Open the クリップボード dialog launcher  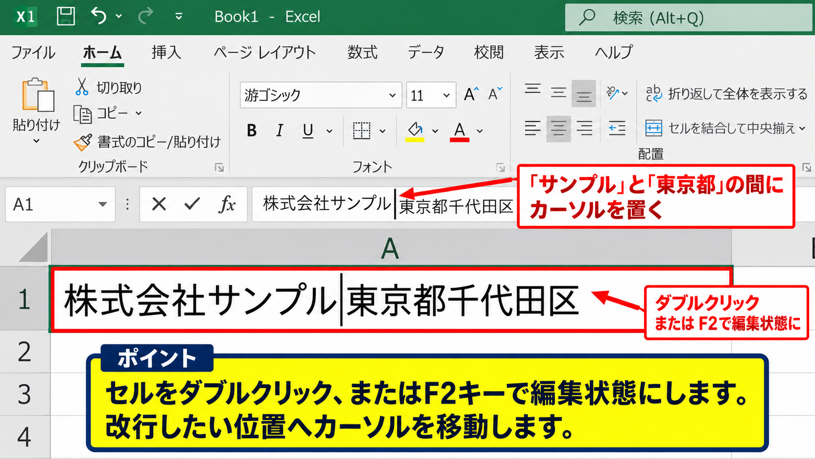click(219, 168)
